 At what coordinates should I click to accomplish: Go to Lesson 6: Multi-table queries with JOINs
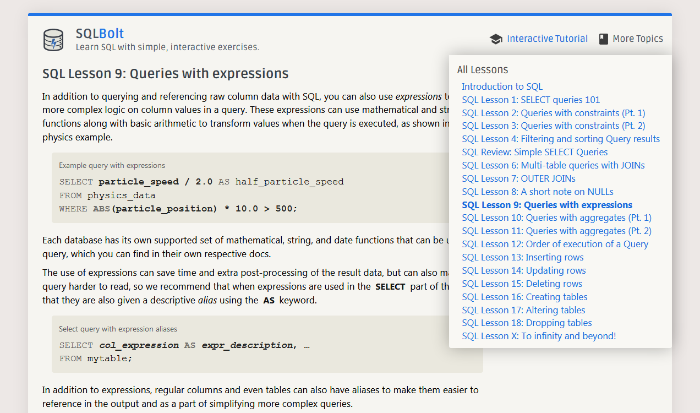[553, 165]
